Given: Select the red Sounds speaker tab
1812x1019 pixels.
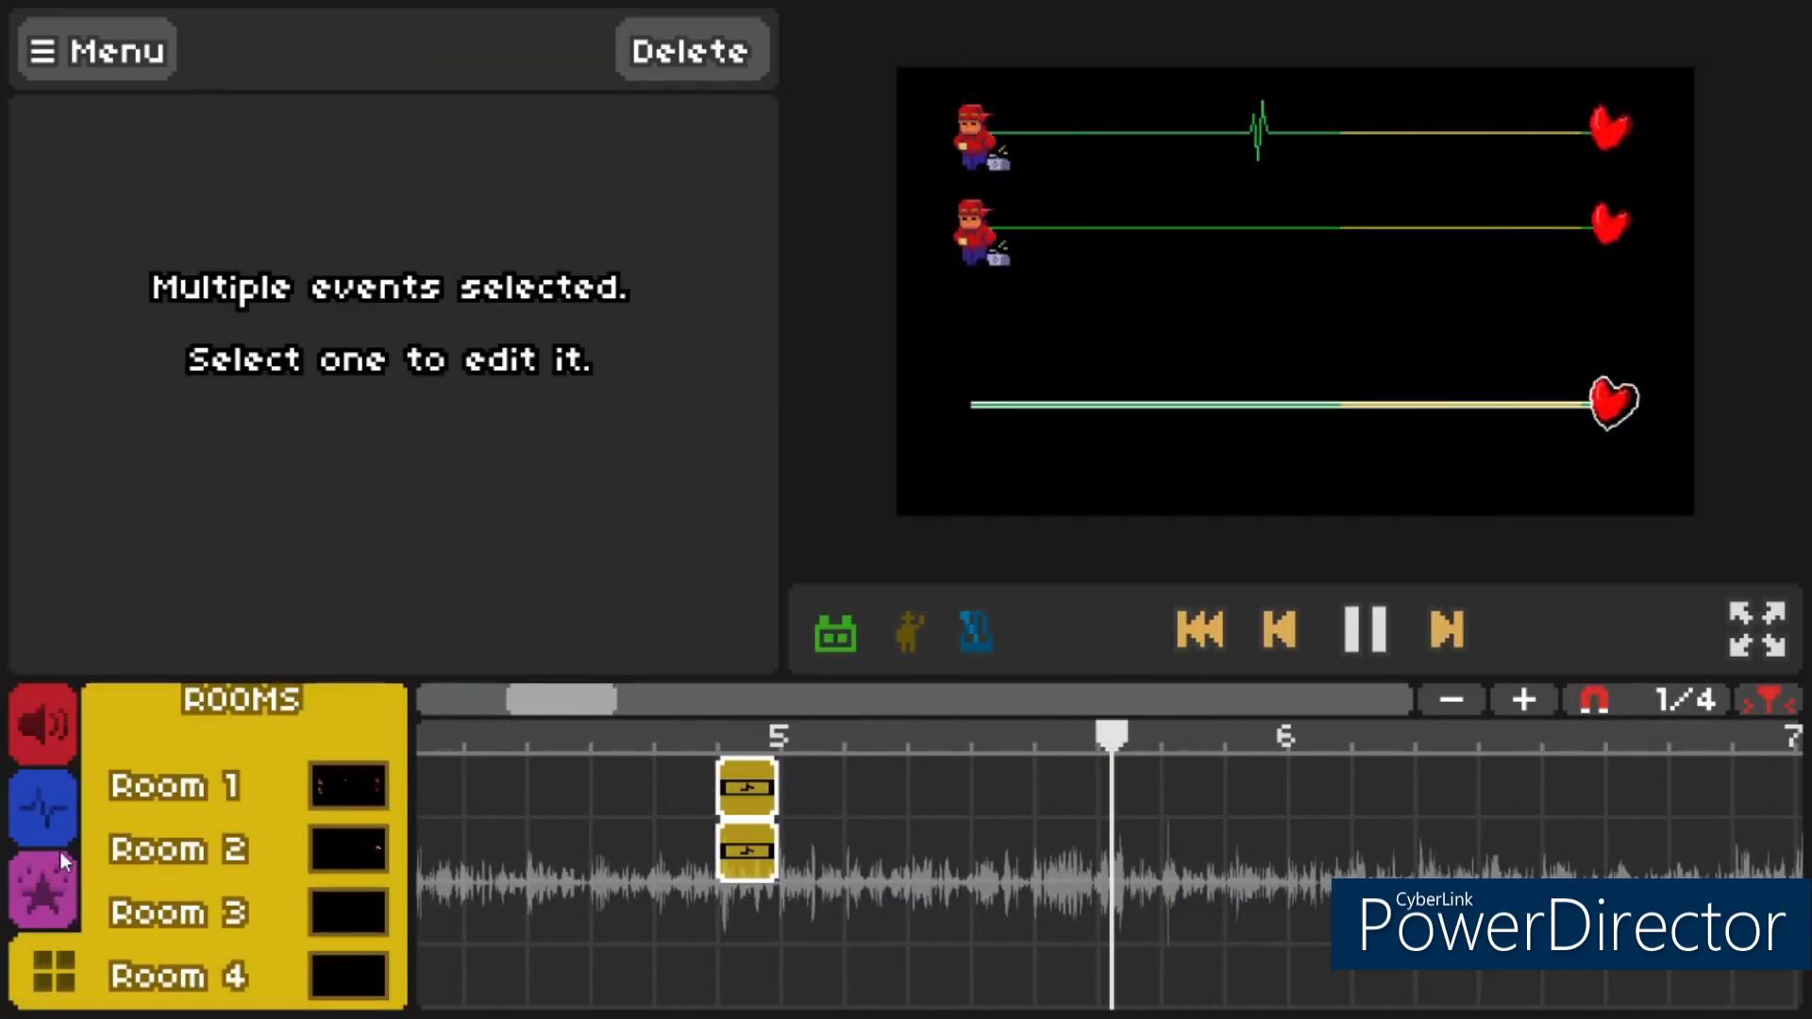Looking at the screenshot, I should click(43, 725).
